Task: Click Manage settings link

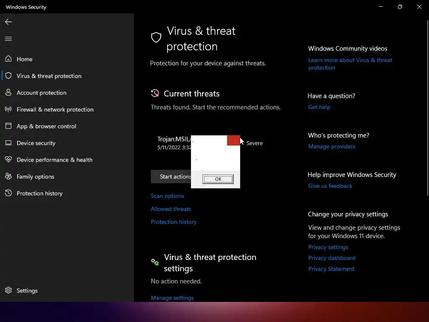Action: click(x=172, y=298)
